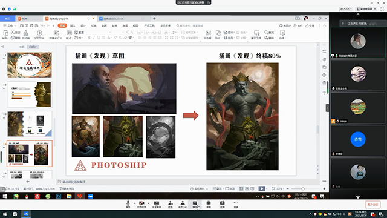Select the active Home ribbon tab
This screenshot has height=218, width=387.
pyautogui.click(x=62, y=25)
